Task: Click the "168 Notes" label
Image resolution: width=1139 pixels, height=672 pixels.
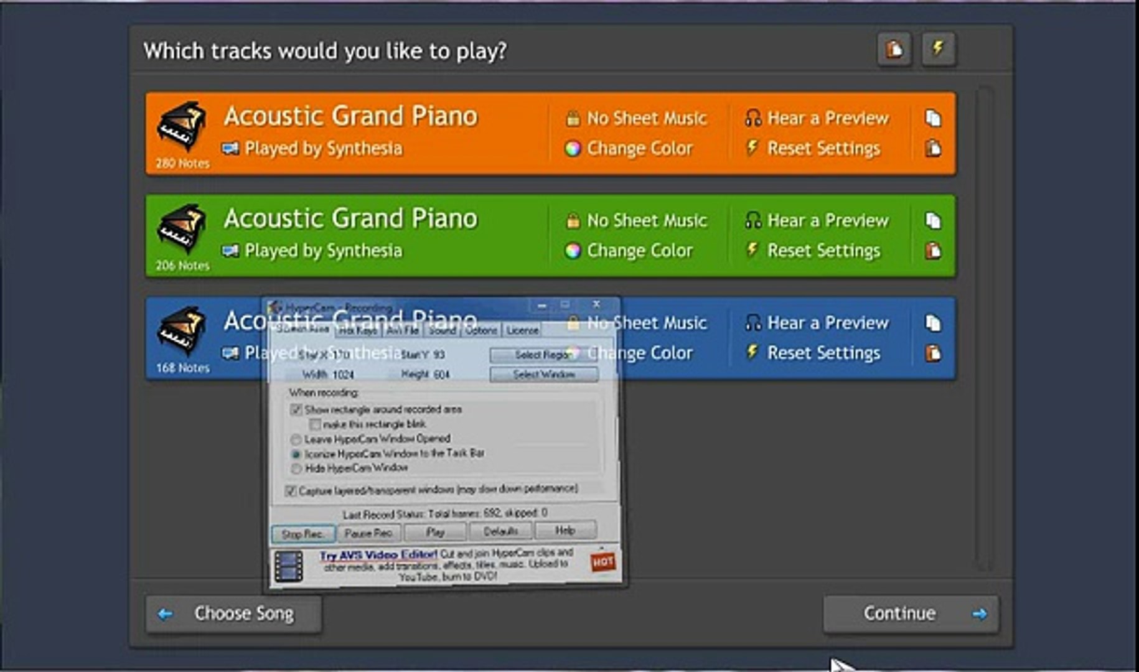Action: pyautogui.click(x=182, y=368)
